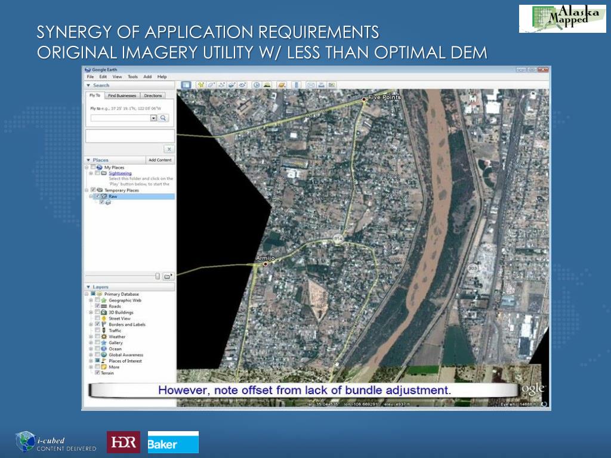The width and height of the screenshot is (611, 458).
Task: Click the Email envelope icon
Action: tap(310, 85)
